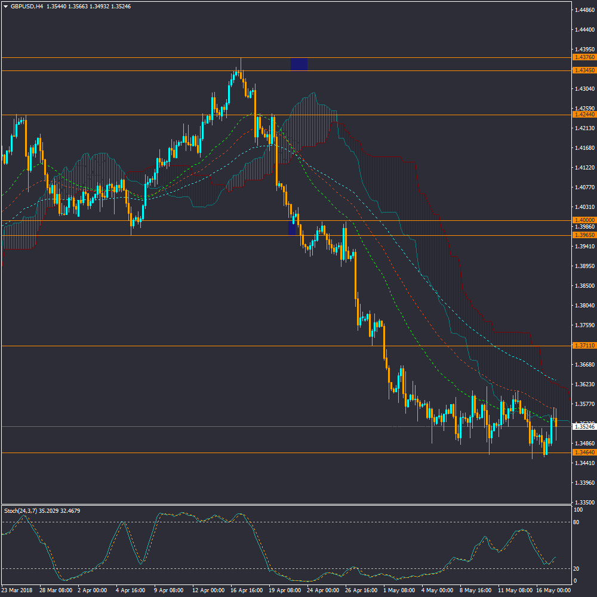Screen dimensions: 597x597
Task: Select the 1.37110 price level tag
Action: point(583,346)
